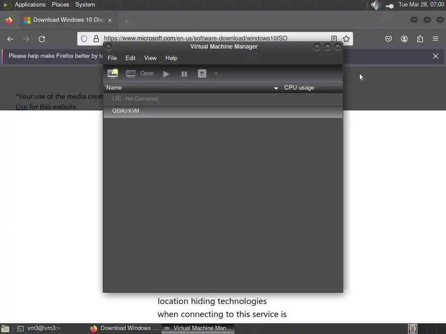This screenshot has width=446, height=334.
Task: Bookmark this page with the star
Action: [x=346, y=39]
